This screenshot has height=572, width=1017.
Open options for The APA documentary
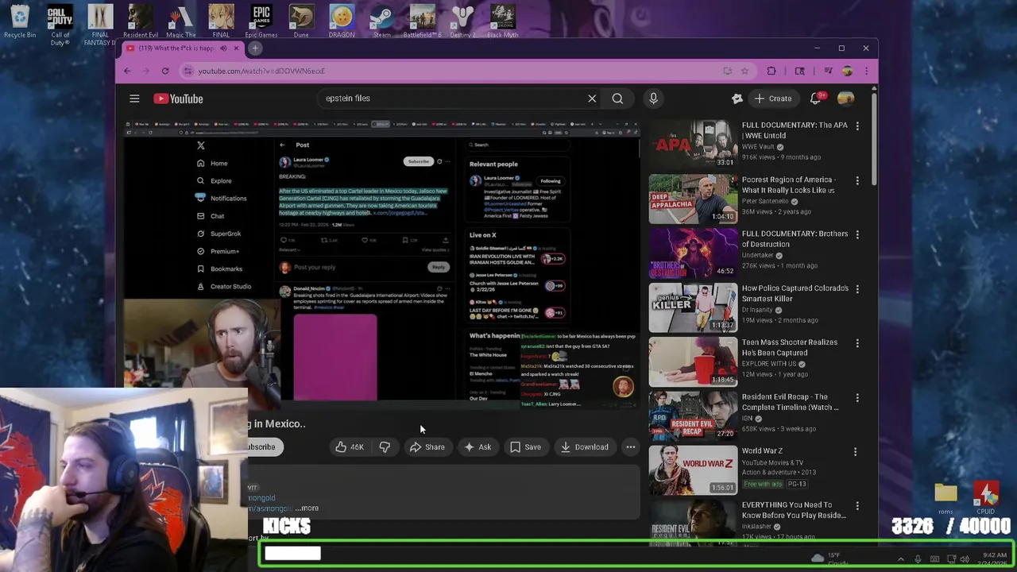coord(857,126)
